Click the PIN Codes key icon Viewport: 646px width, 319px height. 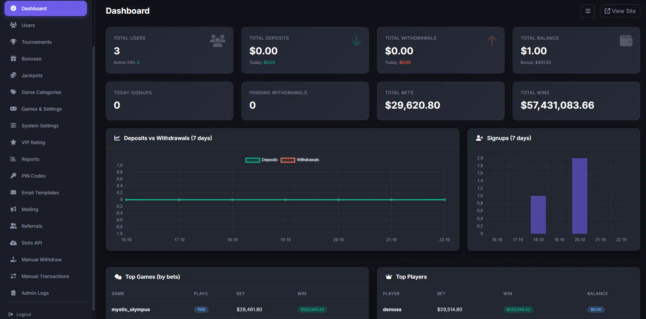pyautogui.click(x=13, y=176)
